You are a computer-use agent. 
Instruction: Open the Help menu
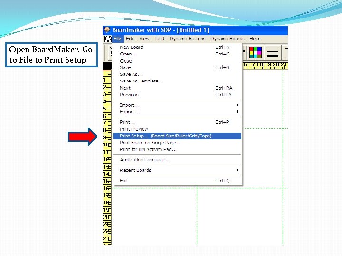pos(254,39)
